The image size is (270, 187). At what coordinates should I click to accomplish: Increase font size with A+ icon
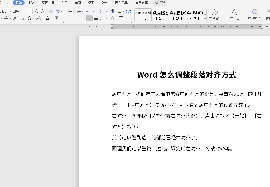tap(37, 12)
